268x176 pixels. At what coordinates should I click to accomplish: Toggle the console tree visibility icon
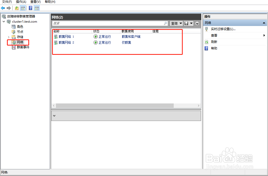click(x=23, y=8)
